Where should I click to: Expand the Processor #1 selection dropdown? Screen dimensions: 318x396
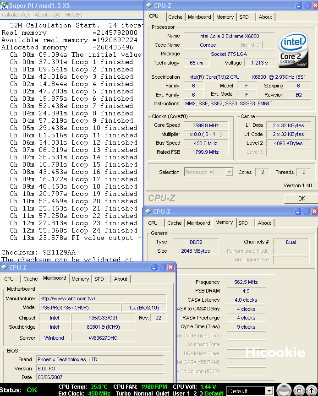(229, 172)
